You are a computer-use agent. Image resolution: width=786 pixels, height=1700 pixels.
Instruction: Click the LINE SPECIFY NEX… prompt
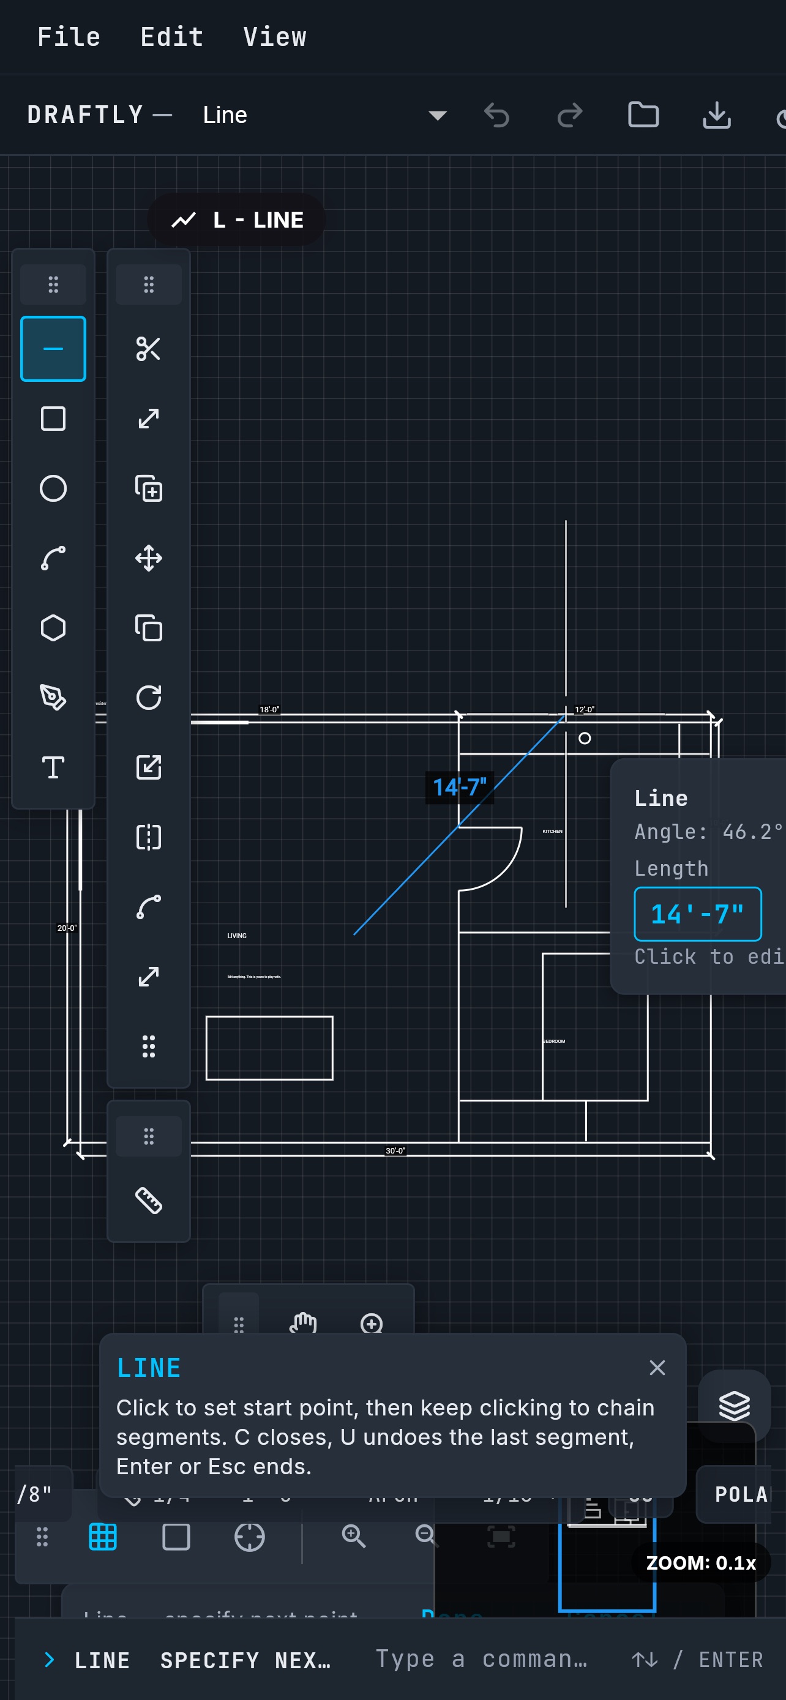202,1660
